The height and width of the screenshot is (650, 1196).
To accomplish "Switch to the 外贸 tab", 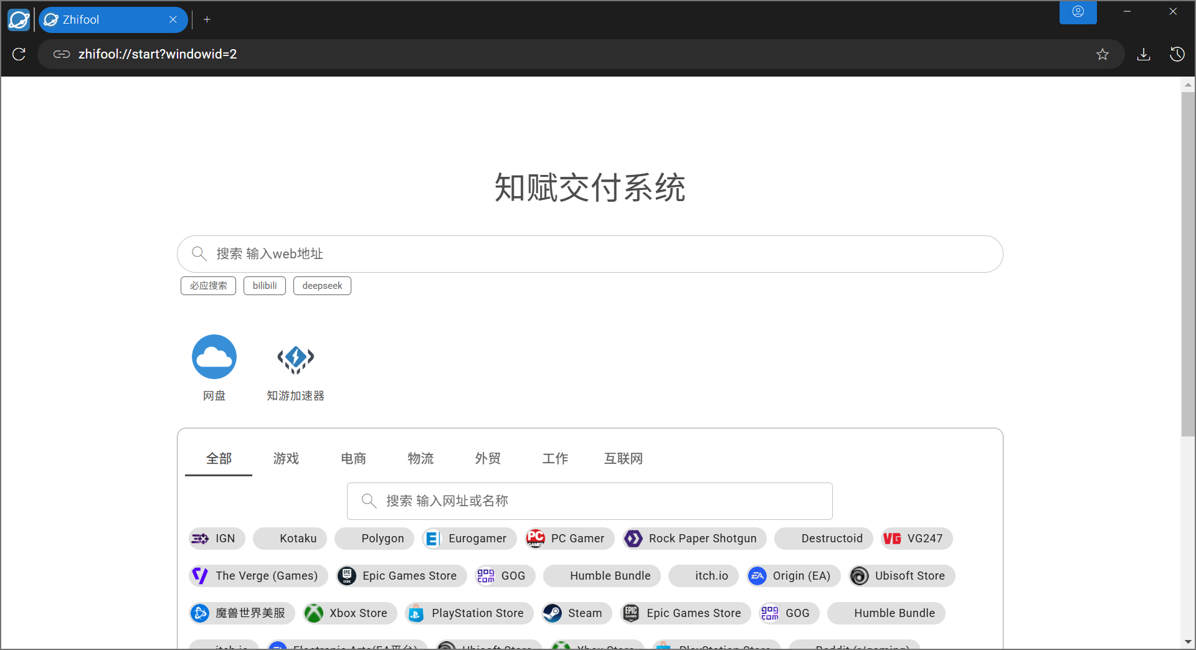I will tap(488, 459).
